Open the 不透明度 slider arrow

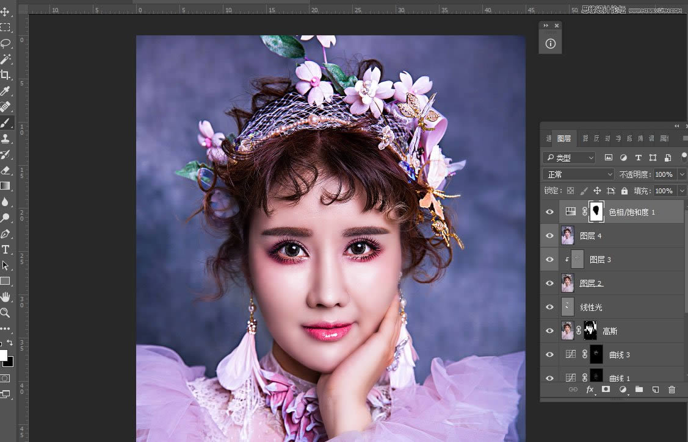tap(682, 174)
